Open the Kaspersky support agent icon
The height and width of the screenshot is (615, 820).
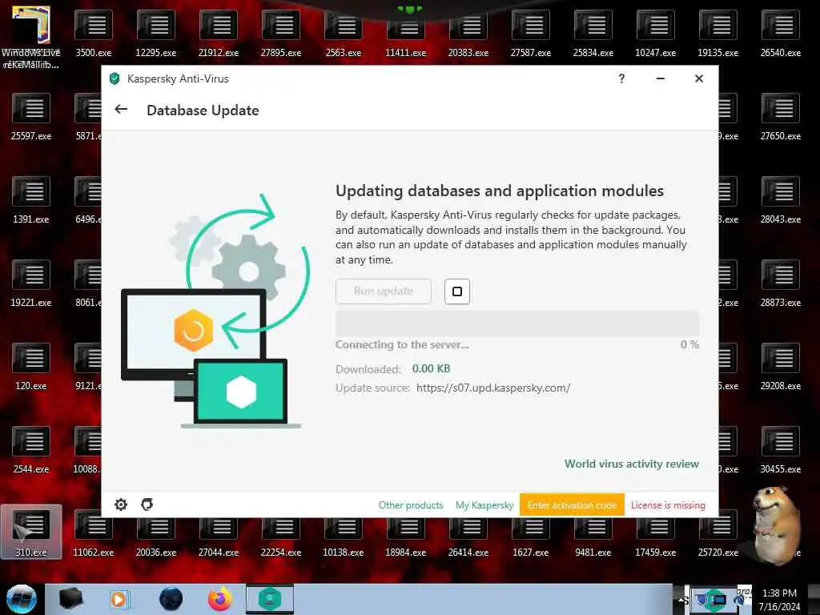[x=147, y=504]
